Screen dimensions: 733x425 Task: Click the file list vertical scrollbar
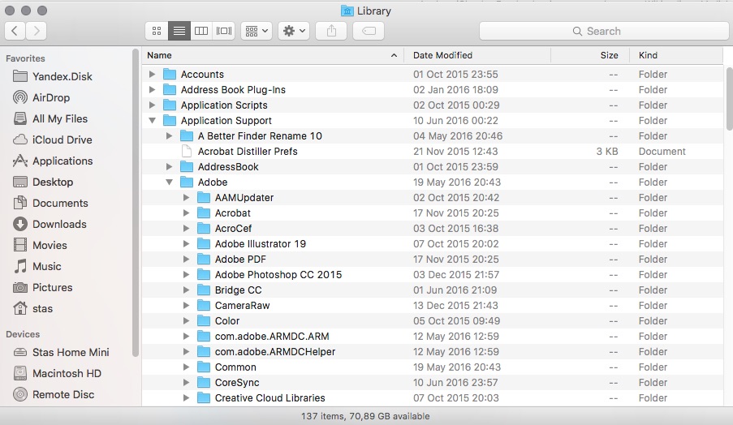(x=729, y=99)
